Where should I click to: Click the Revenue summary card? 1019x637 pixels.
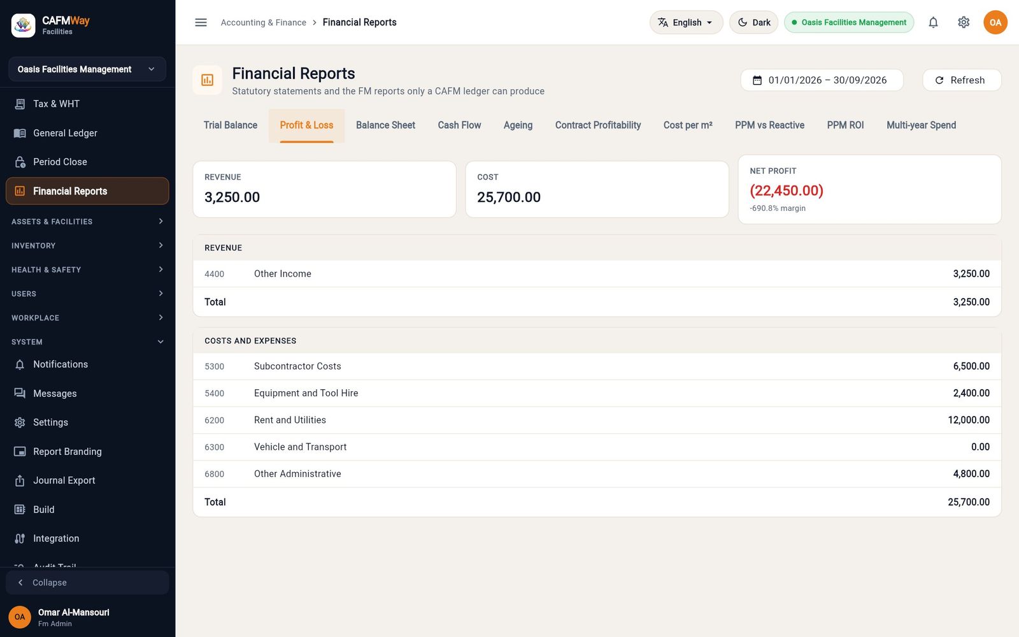324,189
